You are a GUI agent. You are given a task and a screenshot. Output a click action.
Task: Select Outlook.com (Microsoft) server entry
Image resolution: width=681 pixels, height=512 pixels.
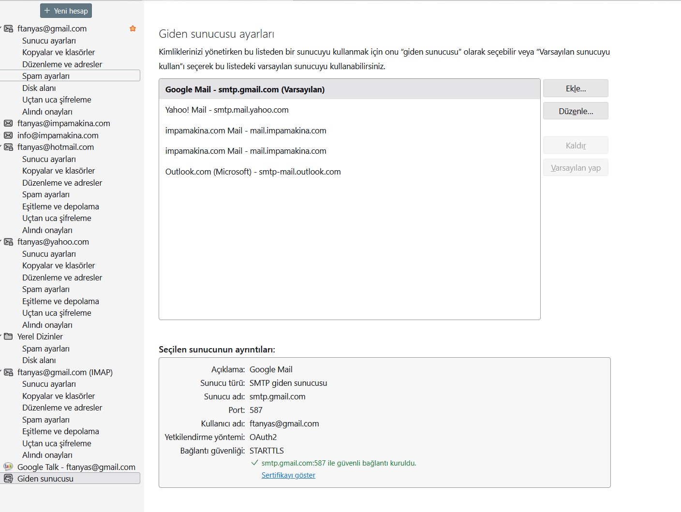(253, 172)
